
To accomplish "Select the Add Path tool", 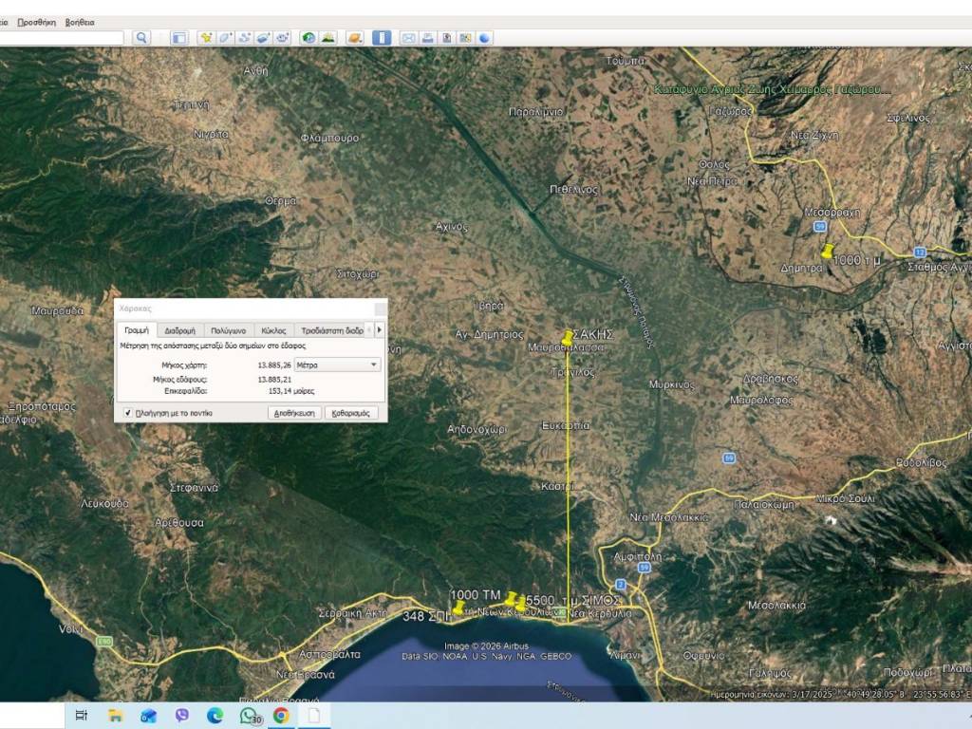I will (244, 38).
